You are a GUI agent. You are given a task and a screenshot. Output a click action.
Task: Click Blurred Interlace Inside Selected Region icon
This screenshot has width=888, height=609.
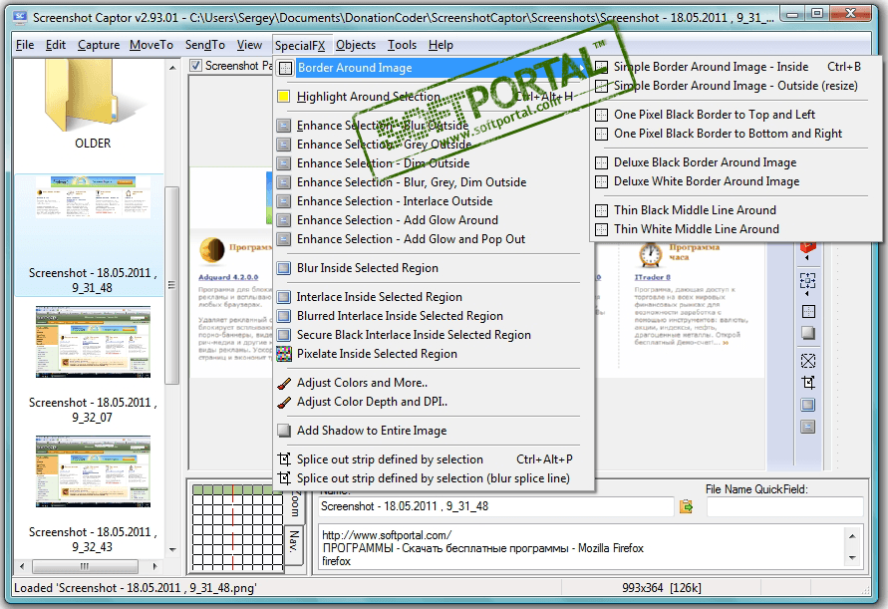point(284,316)
